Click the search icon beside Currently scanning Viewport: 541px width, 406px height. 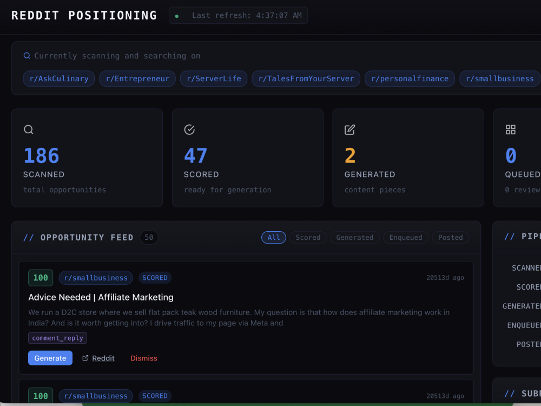(x=27, y=56)
